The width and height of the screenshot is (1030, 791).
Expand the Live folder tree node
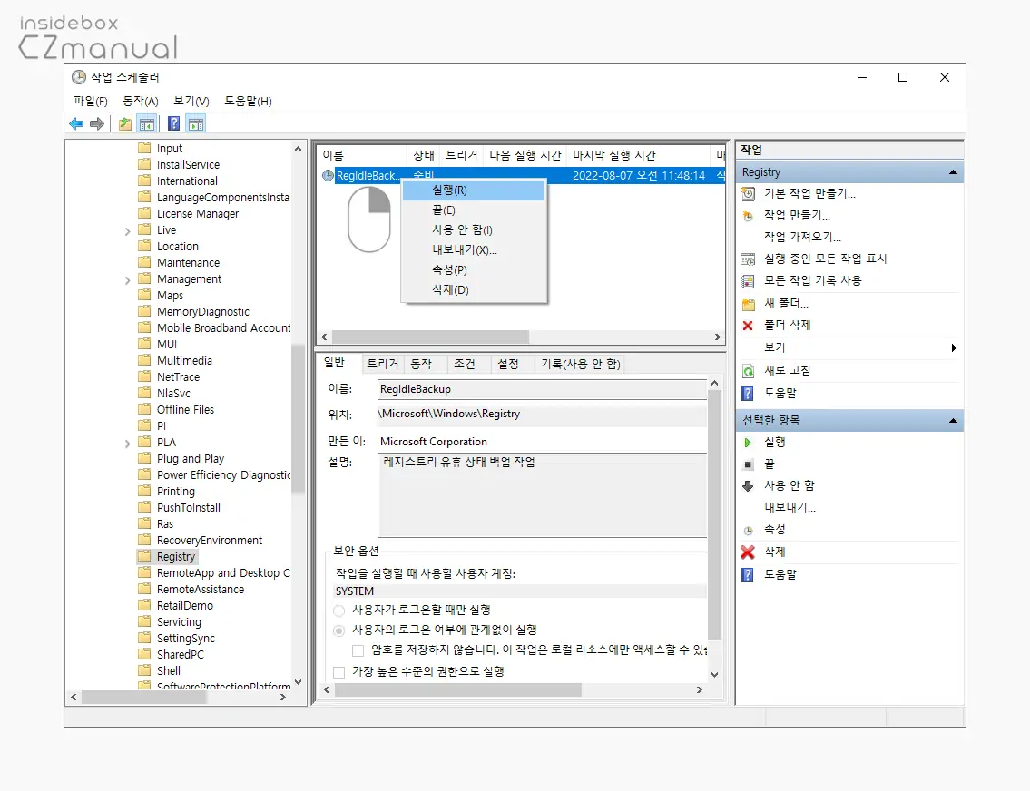127,231
